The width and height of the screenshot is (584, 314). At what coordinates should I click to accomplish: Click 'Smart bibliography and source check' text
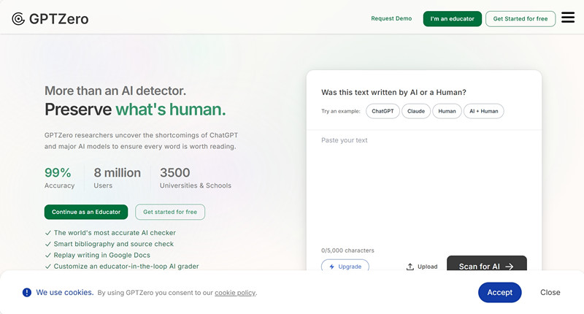click(114, 244)
